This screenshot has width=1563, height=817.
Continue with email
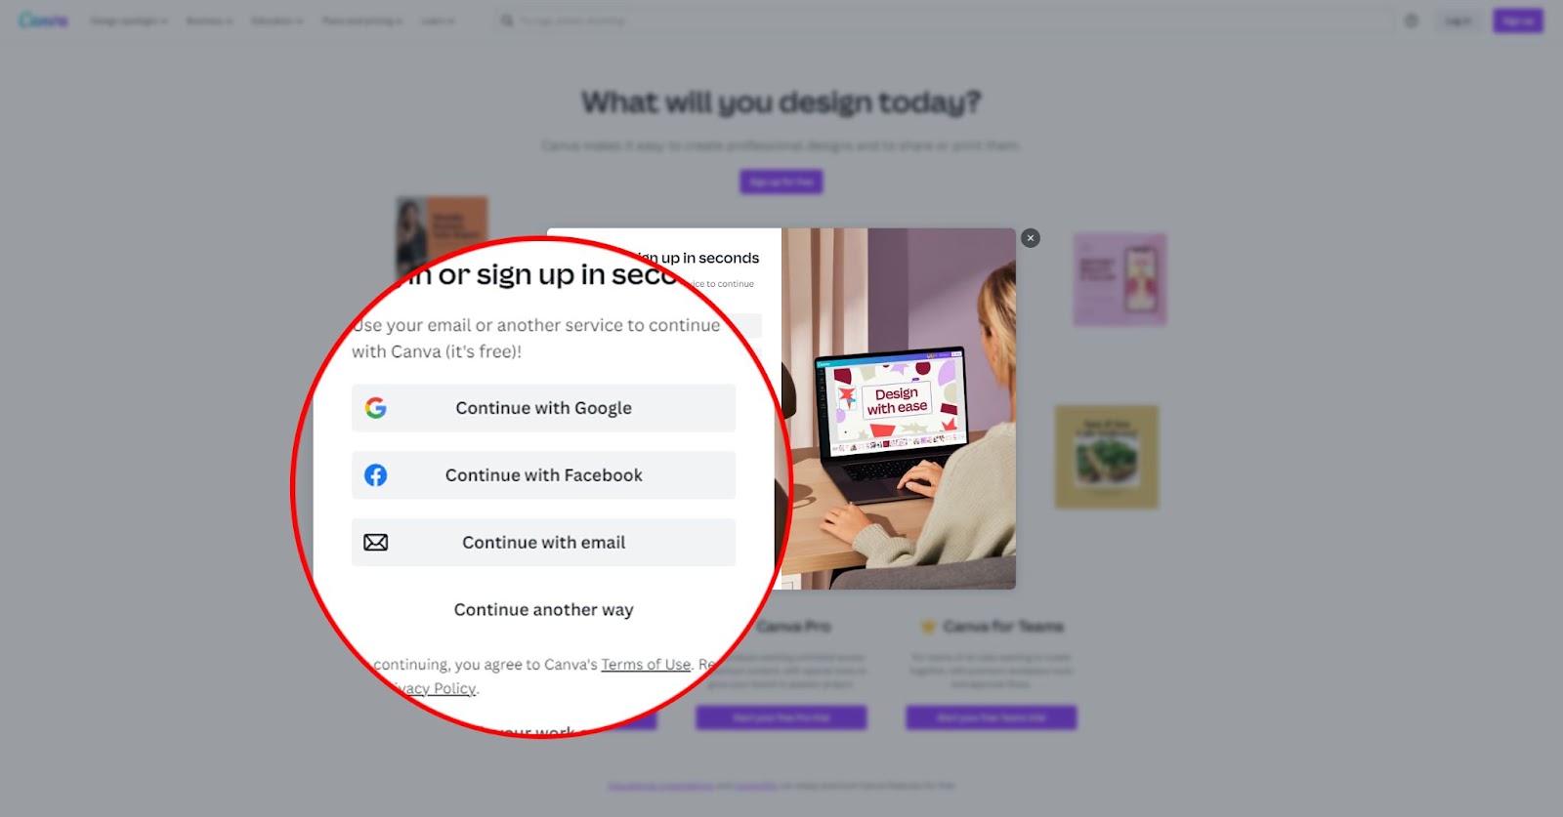(x=543, y=543)
